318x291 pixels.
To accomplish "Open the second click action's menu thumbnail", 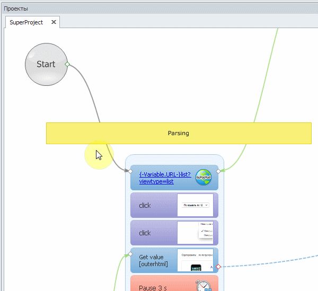I will (x=195, y=233).
